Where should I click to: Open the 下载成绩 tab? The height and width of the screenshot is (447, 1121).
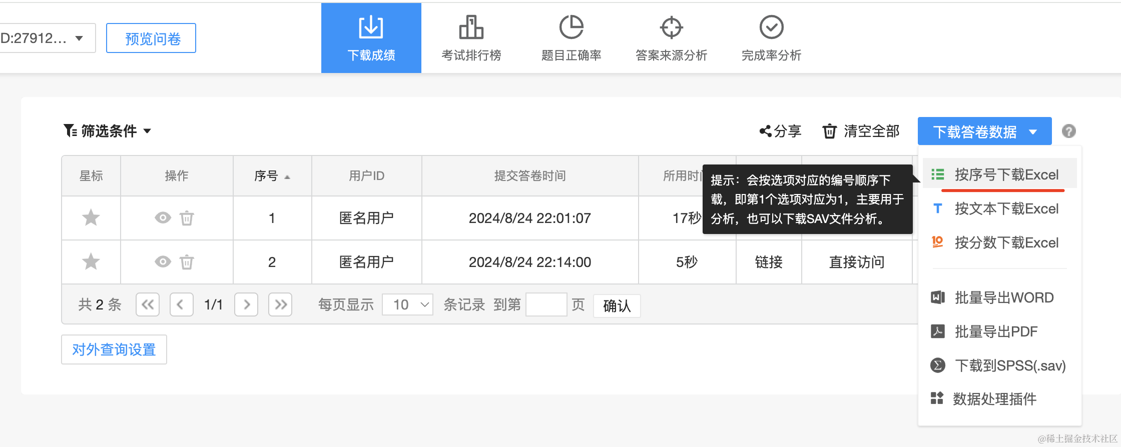(371, 38)
